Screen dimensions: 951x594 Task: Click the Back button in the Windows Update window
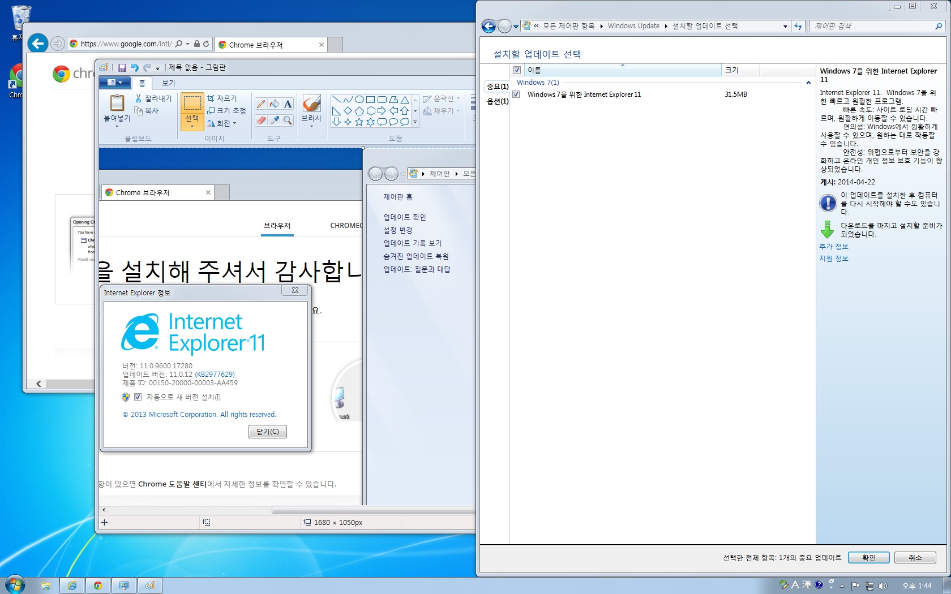(x=489, y=26)
